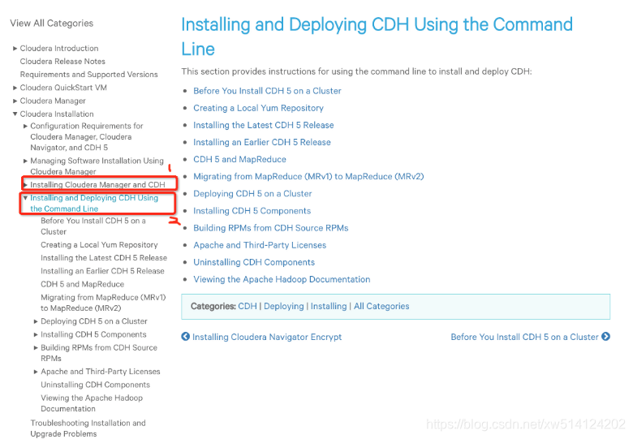
Task: Select Installing and Deploying CDH sidebar entry
Action: 94,203
